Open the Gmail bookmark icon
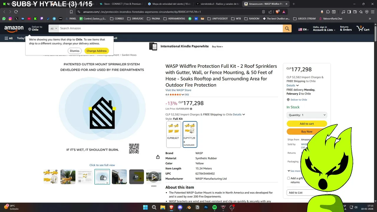 [x=60, y=19]
